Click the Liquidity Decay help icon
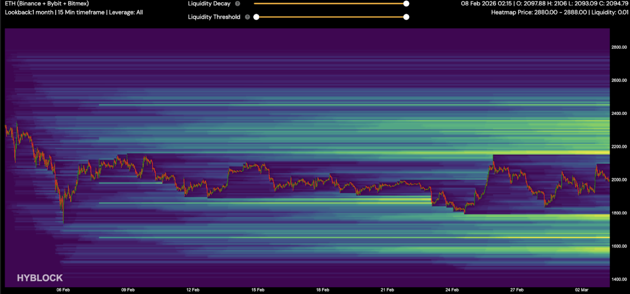This screenshot has width=630, height=294. [238, 4]
